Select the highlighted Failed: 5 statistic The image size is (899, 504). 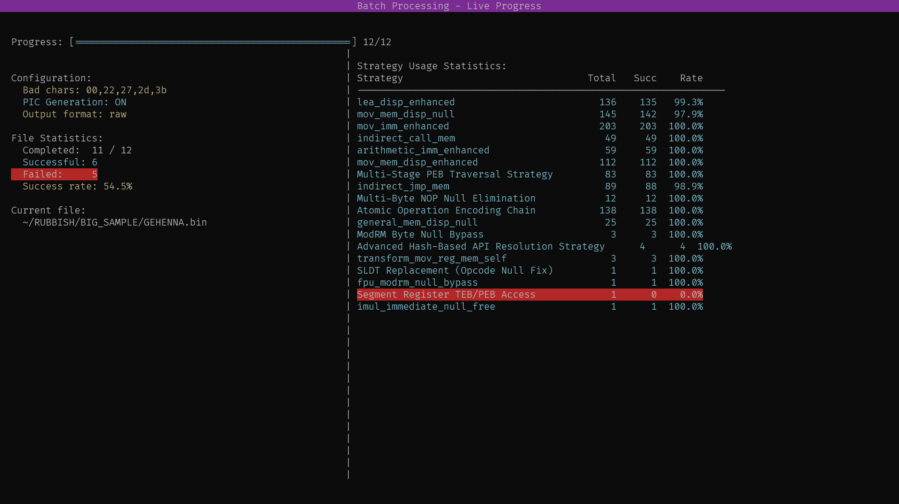point(54,174)
